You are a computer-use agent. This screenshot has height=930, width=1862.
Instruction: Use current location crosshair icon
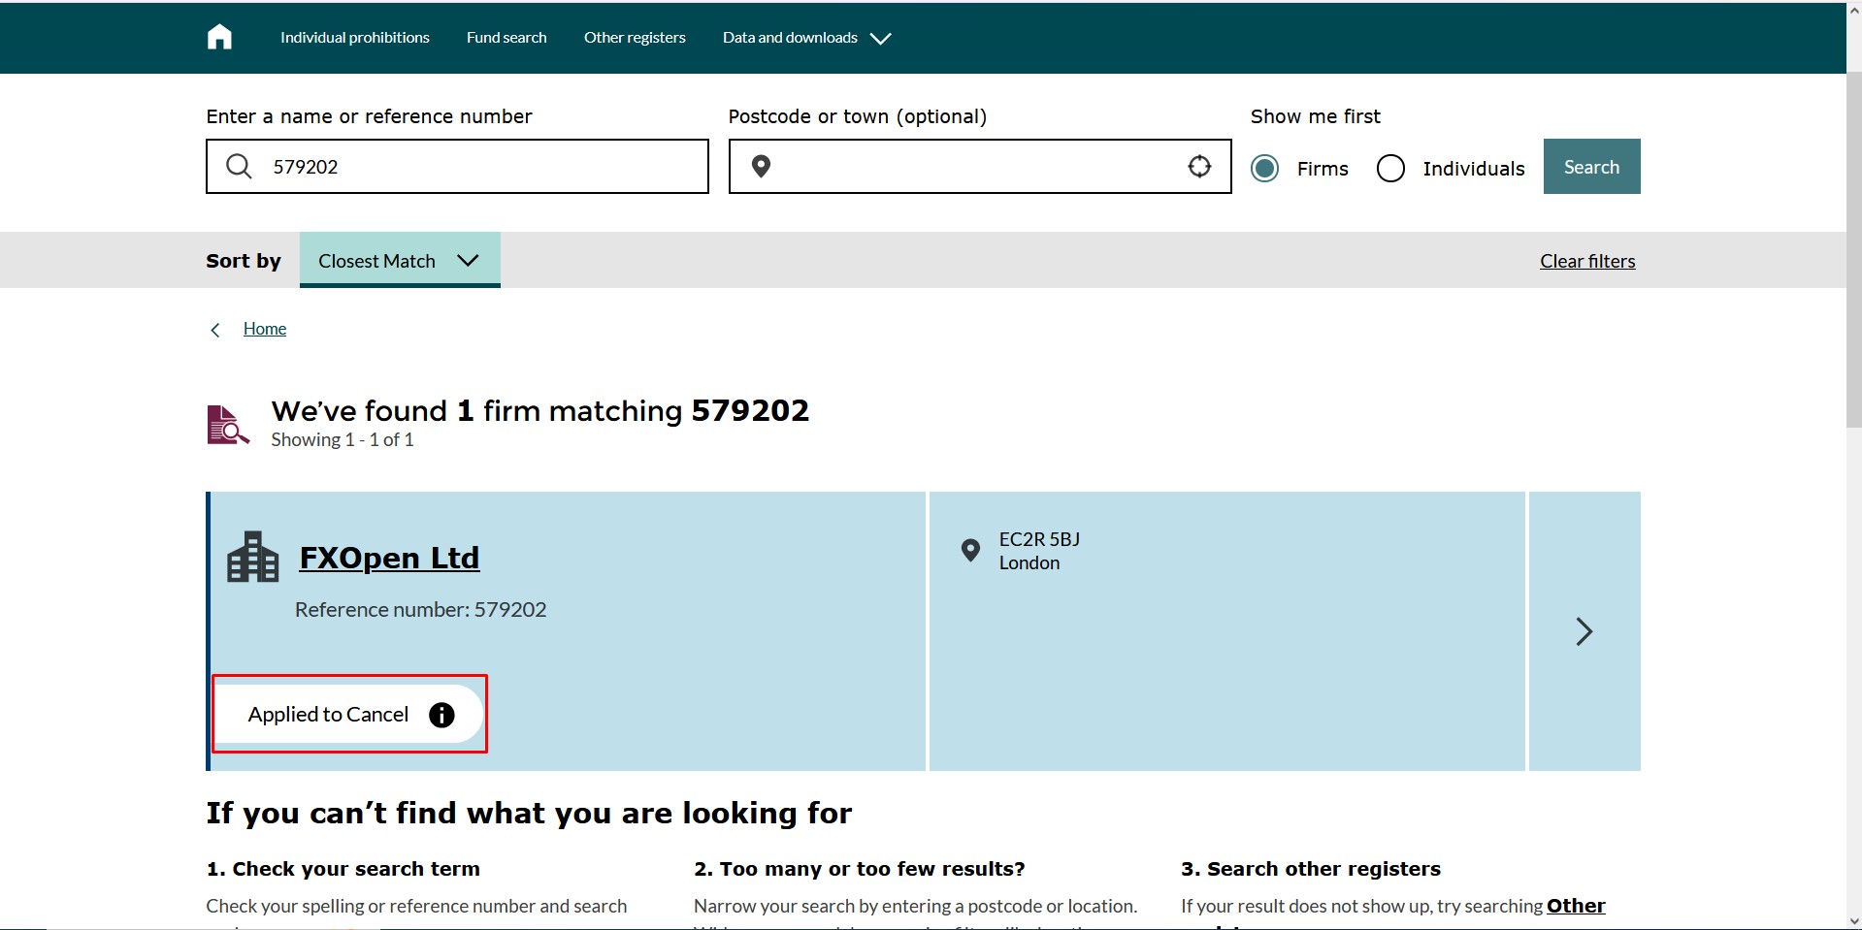(1199, 166)
